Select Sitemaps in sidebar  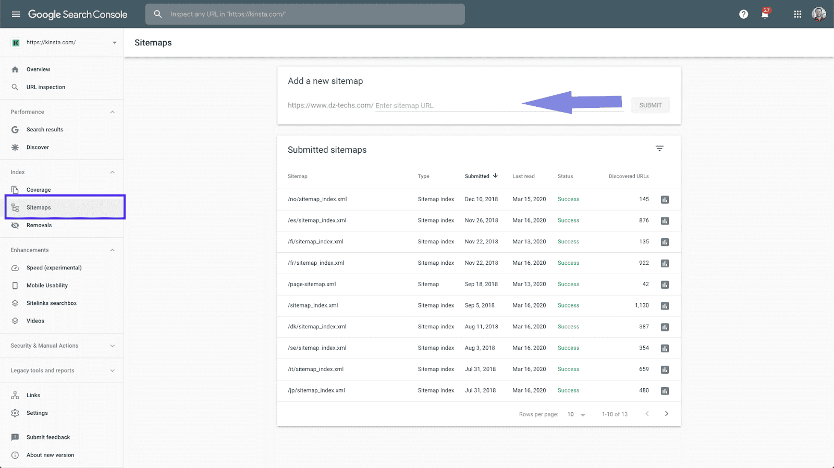coord(65,207)
